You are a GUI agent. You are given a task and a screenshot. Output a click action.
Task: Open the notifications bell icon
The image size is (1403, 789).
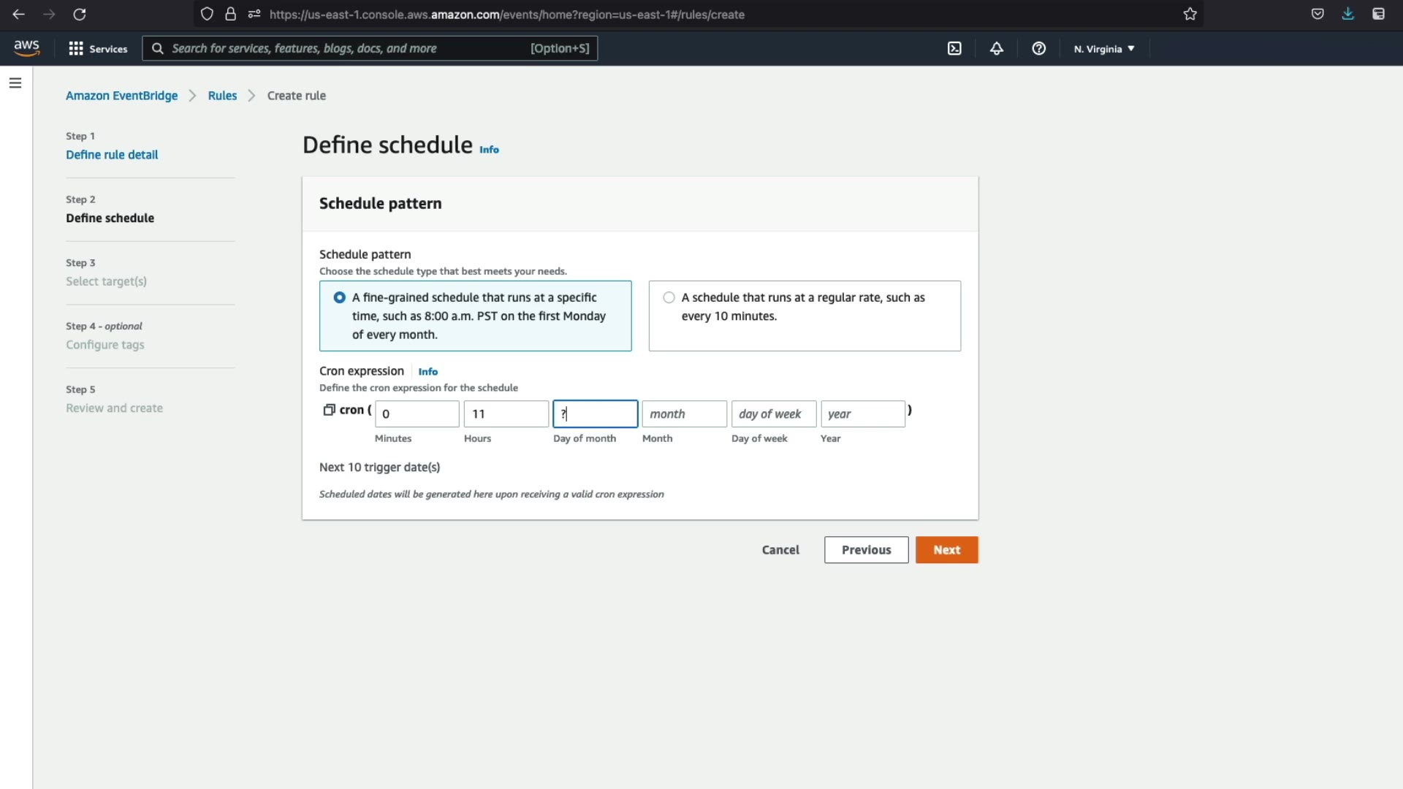(997, 48)
